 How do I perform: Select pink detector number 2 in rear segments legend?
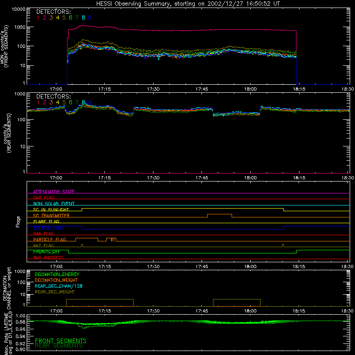click(45, 103)
